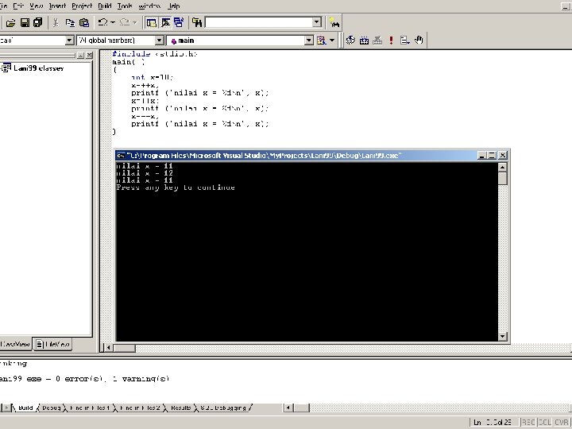This screenshot has height=429, width=572.
Task: Click the Save floppy disk icon
Action: click(25, 23)
